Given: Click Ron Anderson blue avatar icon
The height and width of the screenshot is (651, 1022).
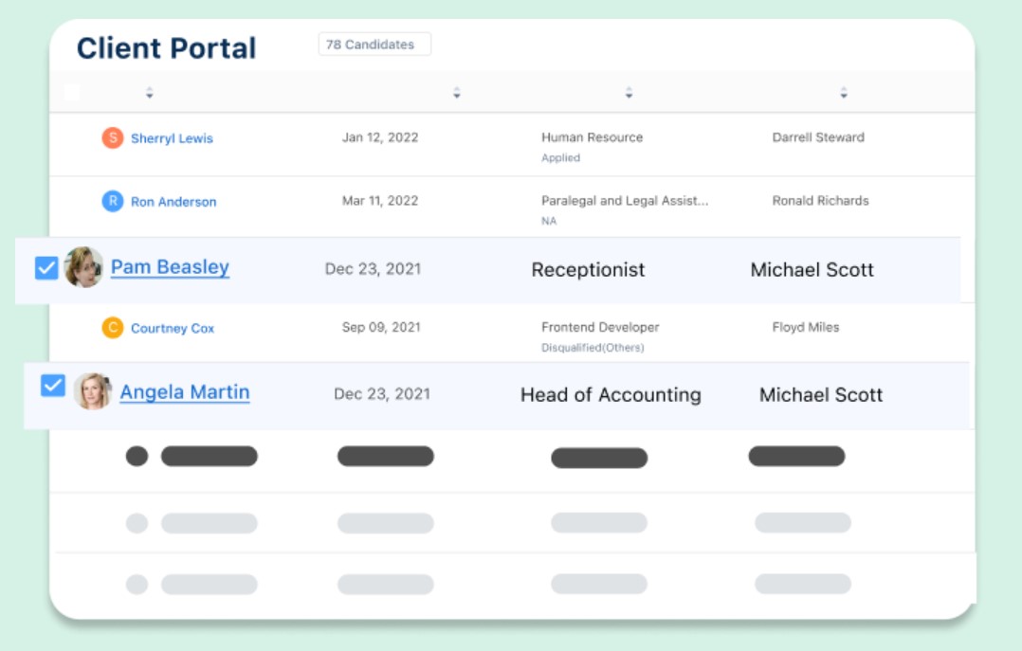Looking at the screenshot, I should coord(113,201).
